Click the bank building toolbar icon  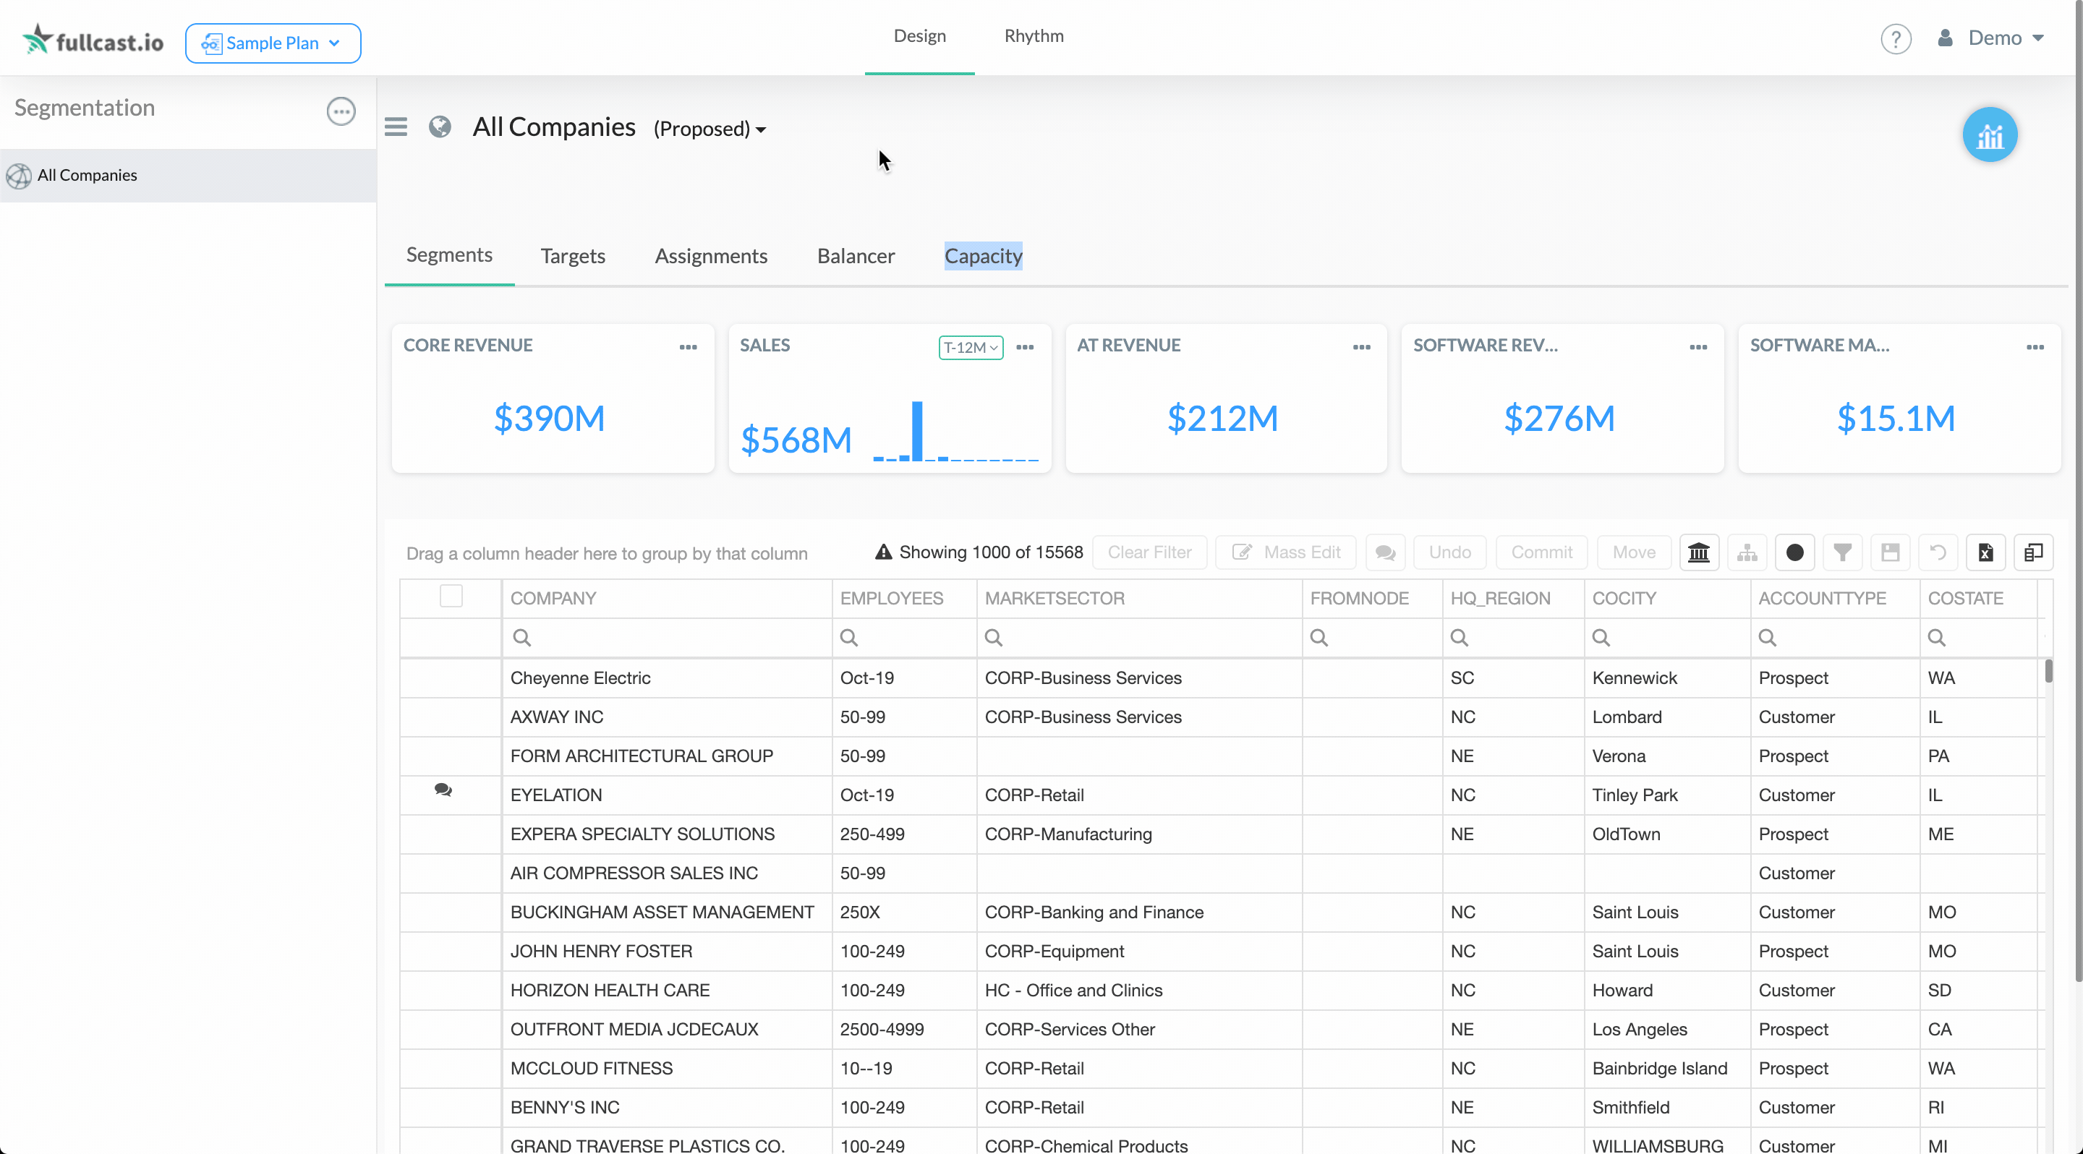point(1699,552)
